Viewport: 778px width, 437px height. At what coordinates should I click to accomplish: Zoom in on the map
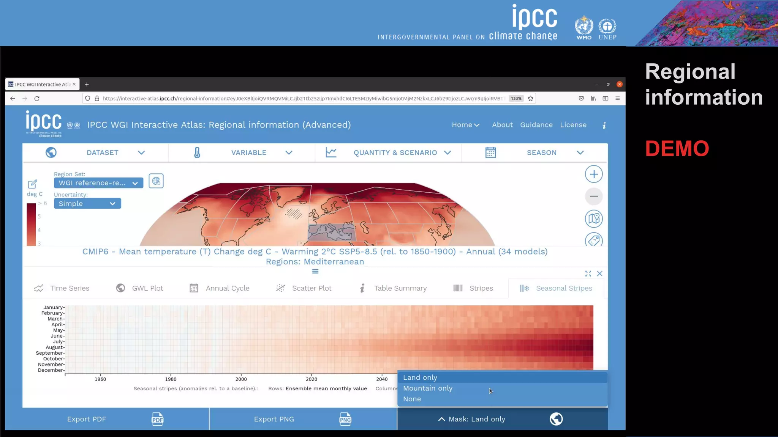tap(594, 174)
